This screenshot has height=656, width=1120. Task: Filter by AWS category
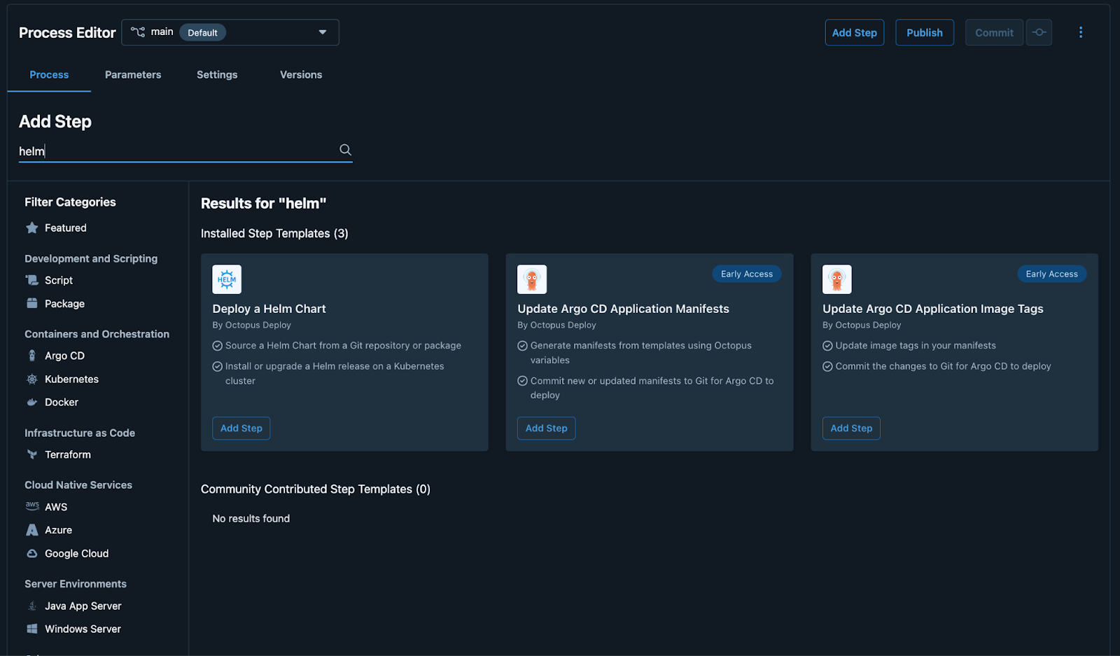[x=56, y=507]
